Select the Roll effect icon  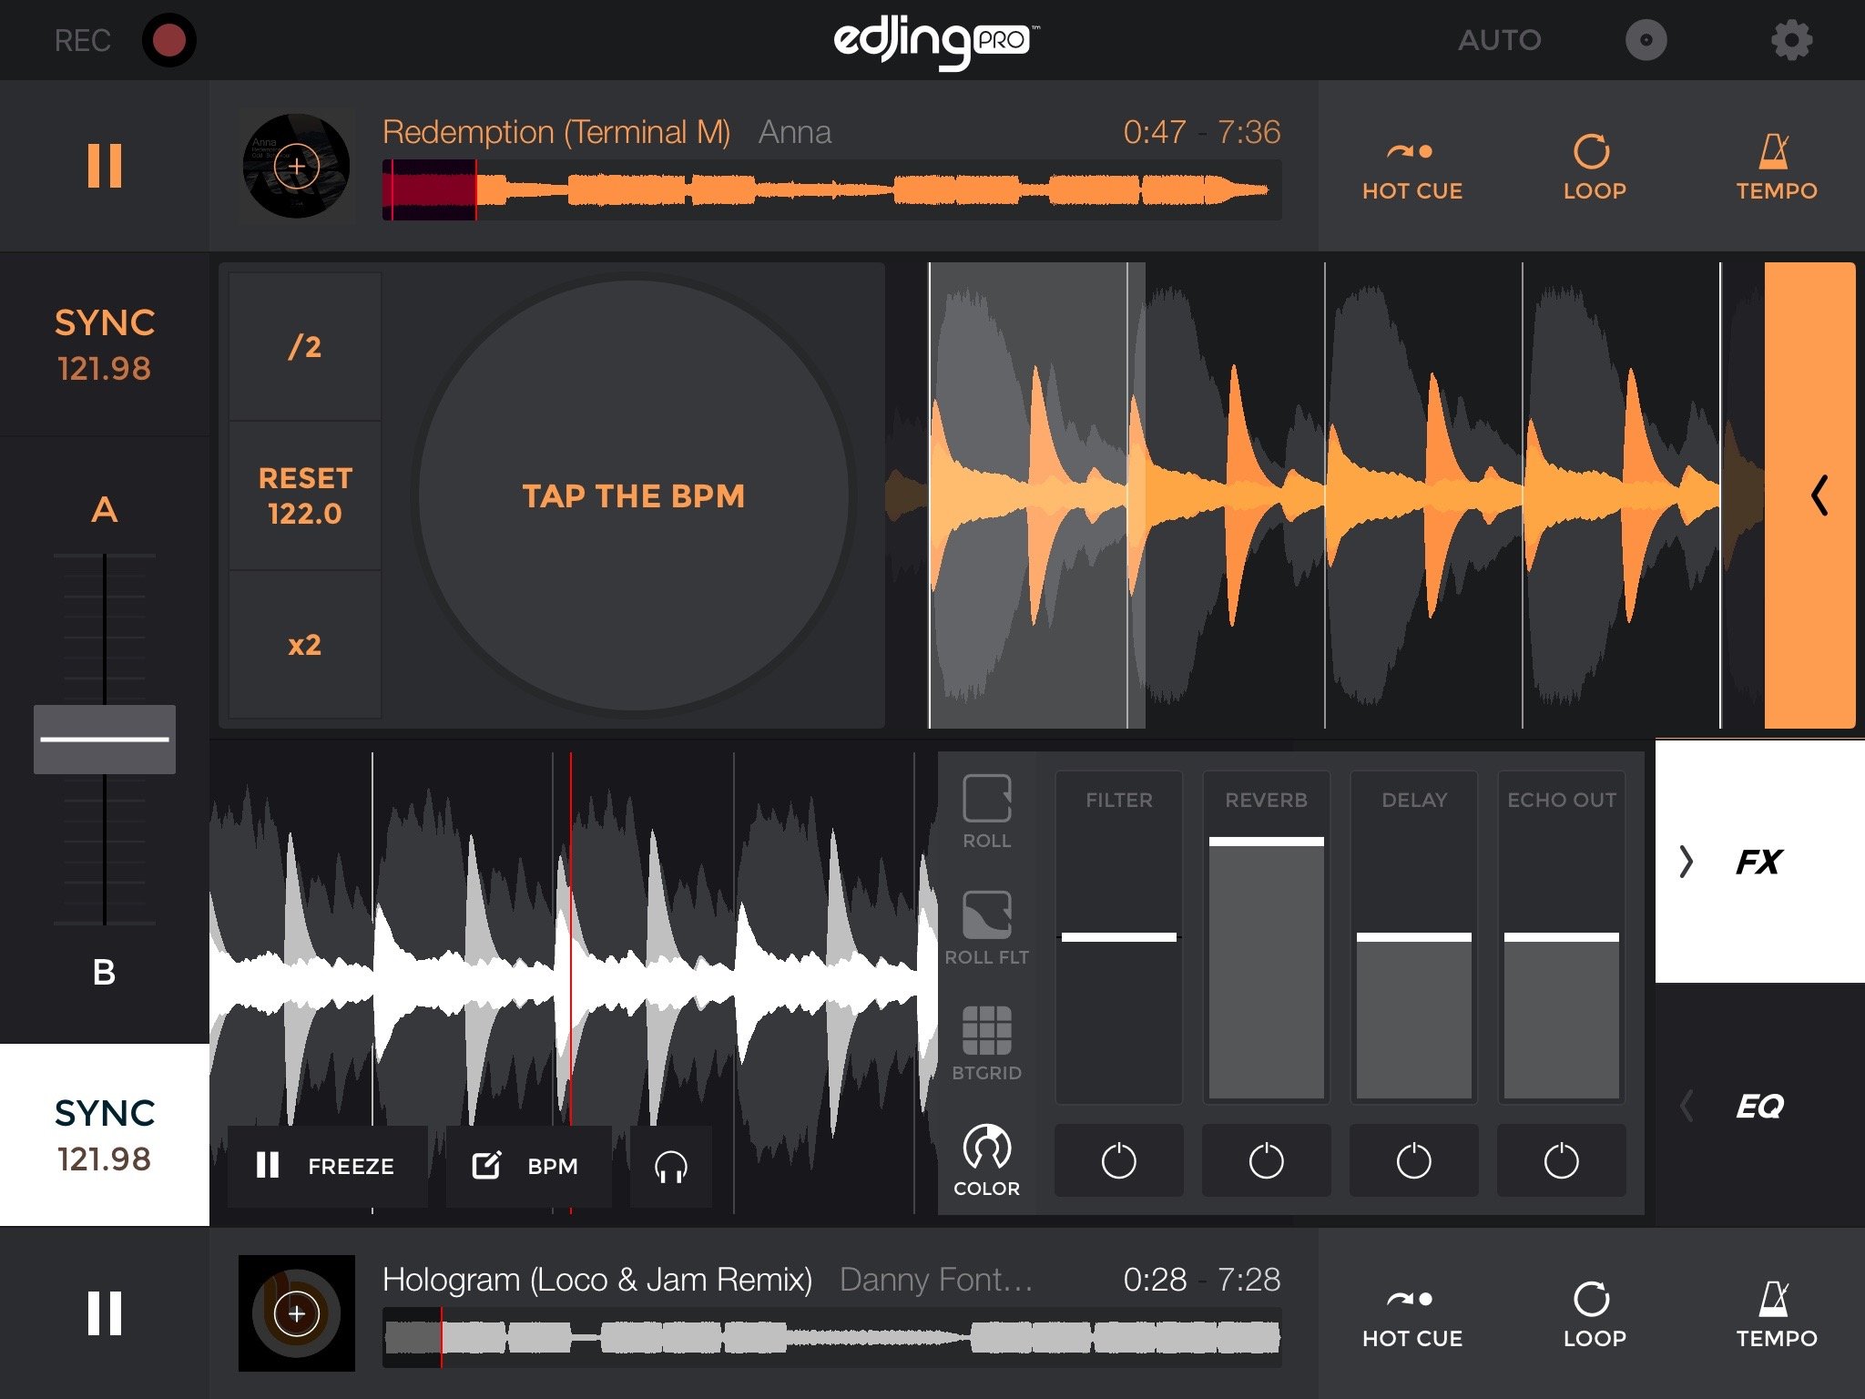coord(986,811)
